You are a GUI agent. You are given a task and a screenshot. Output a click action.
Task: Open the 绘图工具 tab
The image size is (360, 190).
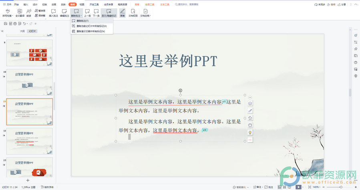pyautogui.click(x=150, y=4)
